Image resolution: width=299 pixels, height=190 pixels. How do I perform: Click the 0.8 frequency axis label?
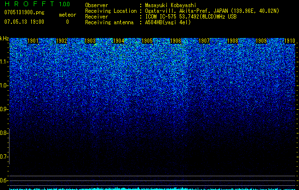pos(4,133)
